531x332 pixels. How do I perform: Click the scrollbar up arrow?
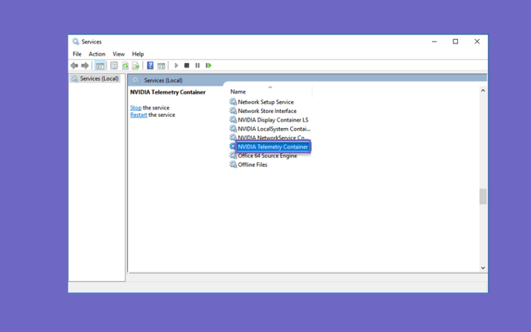[x=483, y=90]
